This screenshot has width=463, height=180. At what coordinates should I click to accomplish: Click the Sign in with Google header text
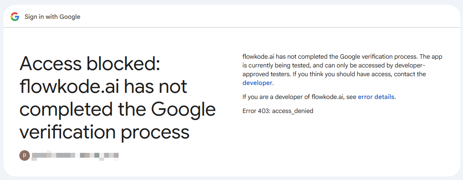click(x=52, y=17)
